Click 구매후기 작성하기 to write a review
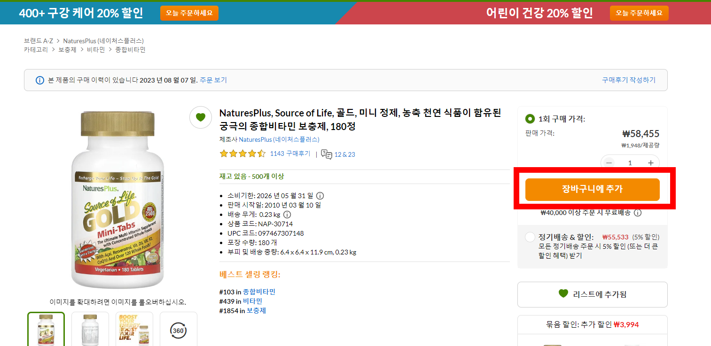Viewport: 711px width, 346px height. (628, 80)
